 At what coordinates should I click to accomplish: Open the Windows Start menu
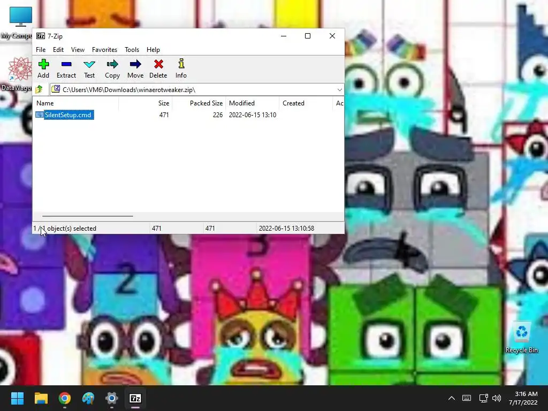tap(17, 398)
